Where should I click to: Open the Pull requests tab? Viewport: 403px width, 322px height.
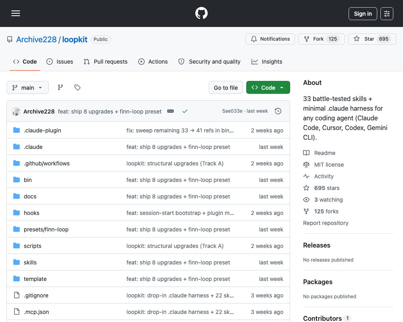pyautogui.click(x=106, y=62)
